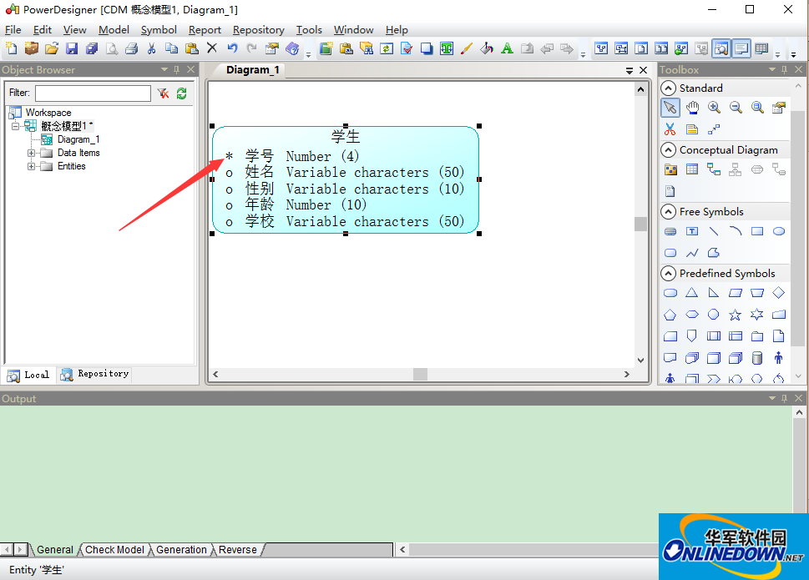This screenshot has height=580, width=809.
Task: Pin the Object Browser panel
Action: click(x=176, y=69)
